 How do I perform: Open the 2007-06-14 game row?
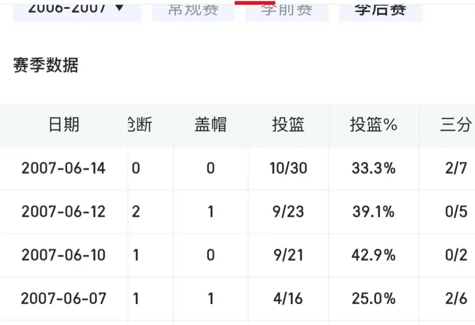point(237,168)
